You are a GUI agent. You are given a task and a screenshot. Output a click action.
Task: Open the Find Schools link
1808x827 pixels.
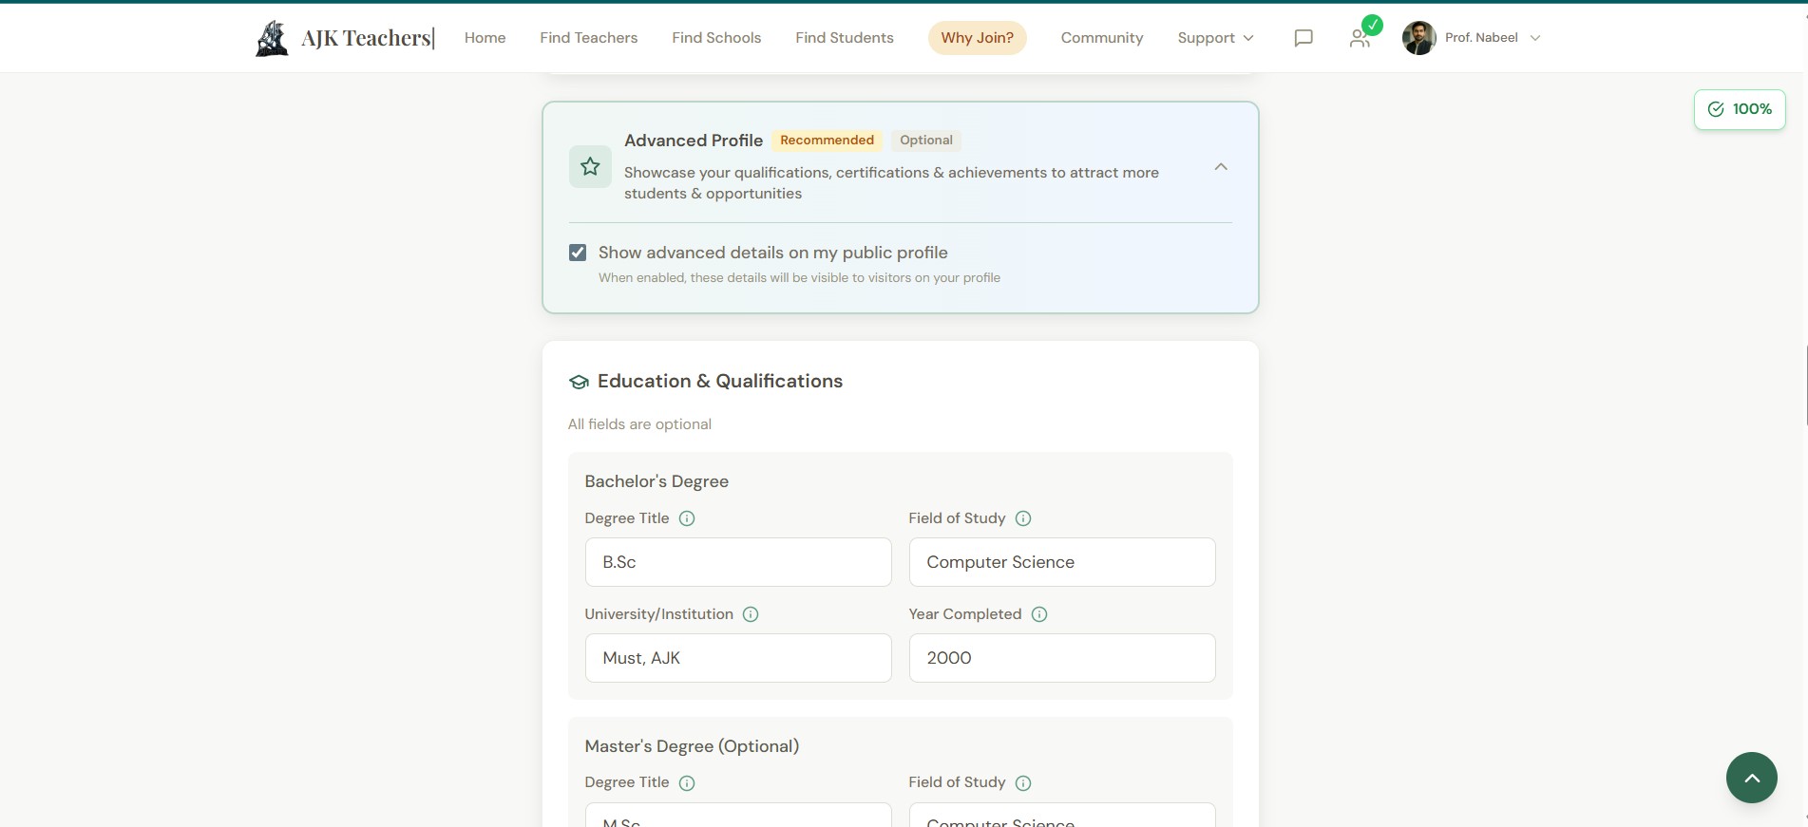[x=716, y=38]
